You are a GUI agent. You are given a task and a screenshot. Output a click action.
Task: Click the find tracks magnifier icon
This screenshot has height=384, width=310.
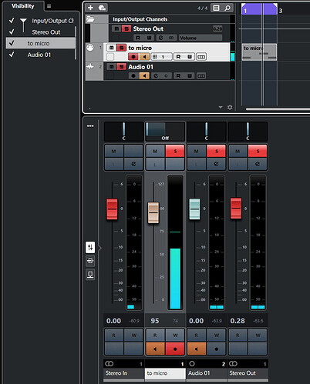coord(227,8)
